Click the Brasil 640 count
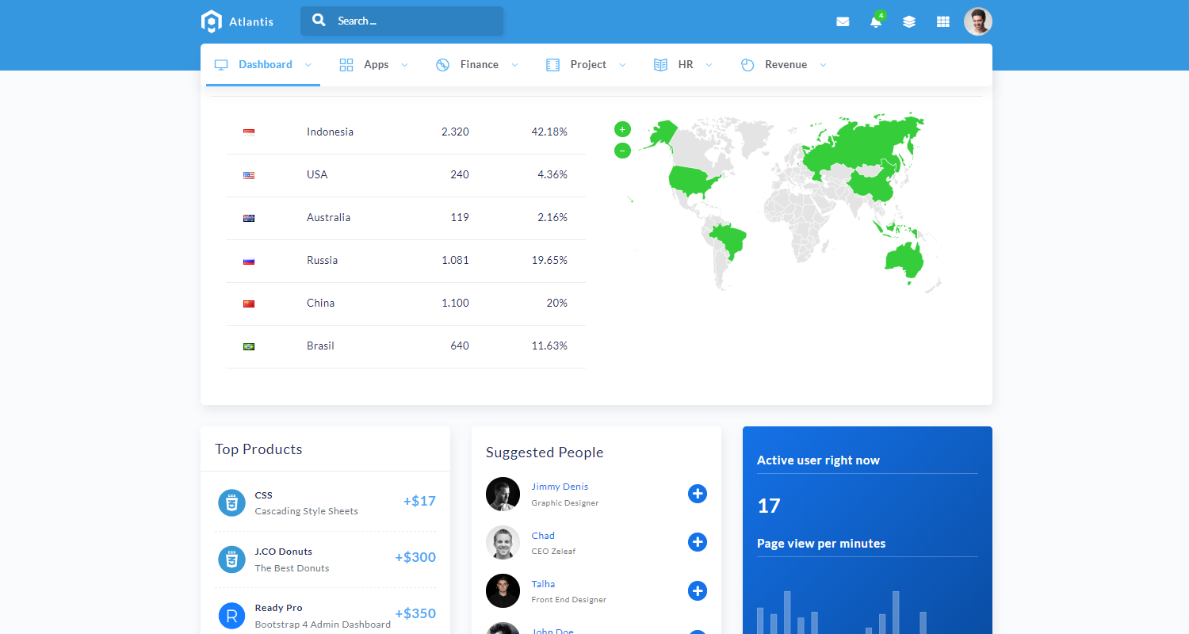The width and height of the screenshot is (1189, 634). click(x=460, y=346)
